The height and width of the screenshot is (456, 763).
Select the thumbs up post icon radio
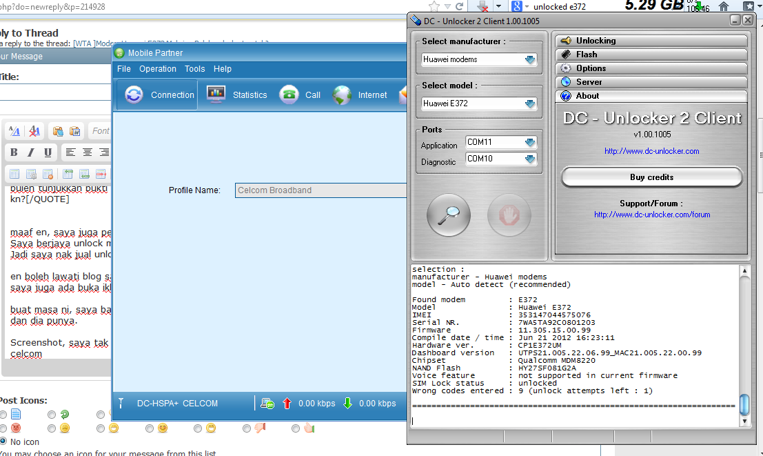[296, 428]
